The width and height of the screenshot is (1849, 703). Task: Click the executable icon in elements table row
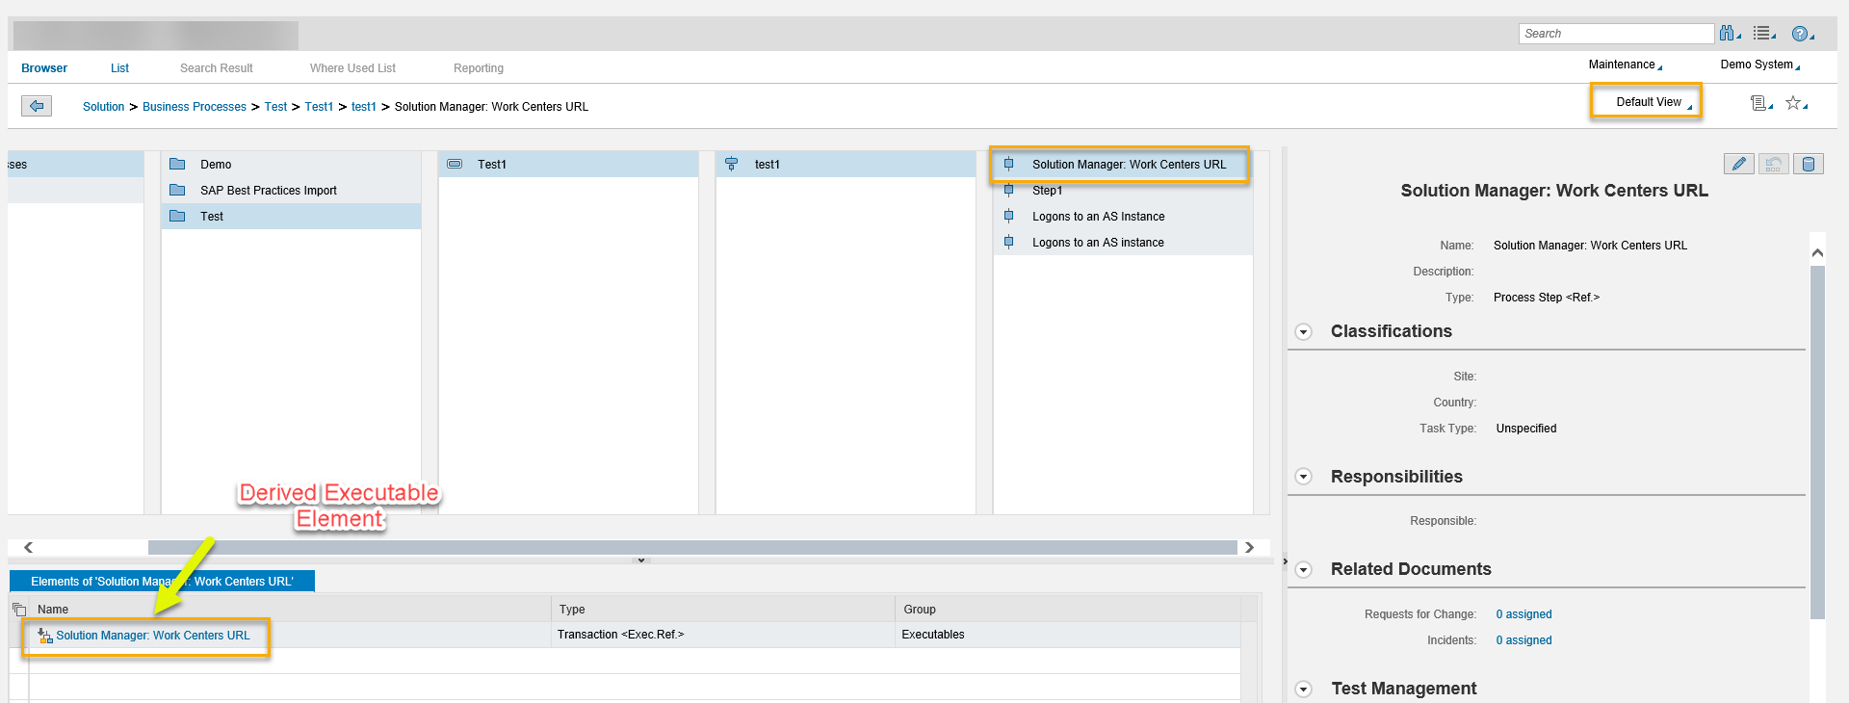(x=45, y=636)
